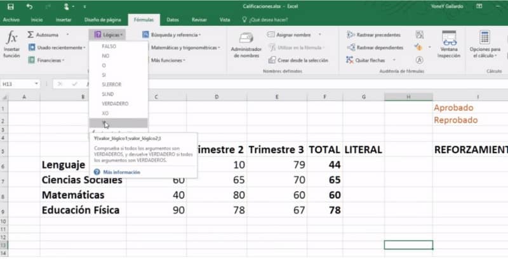Click the Insertar función fx button
The height and width of the screenshot is (259, 508).
(x=11, y=44)
